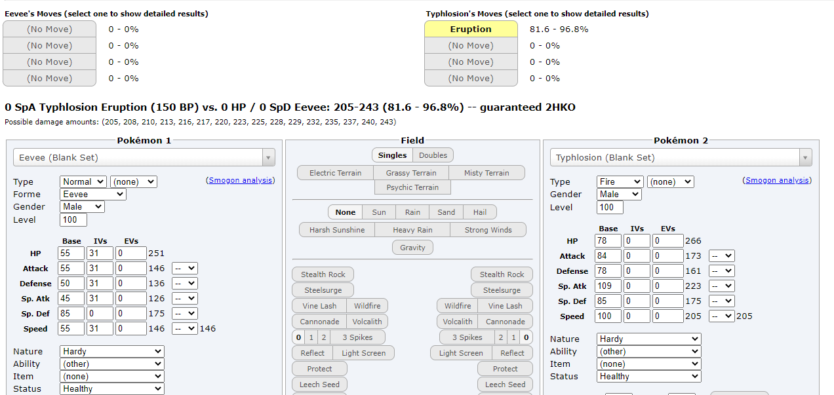The height and width of the screenshot is (395, 834).
Task: Open Typhlosion (Blank Set) Pokémon selector
Action: (x=681, y=157)
